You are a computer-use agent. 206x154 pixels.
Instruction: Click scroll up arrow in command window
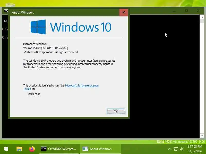[x=202, y=17]
